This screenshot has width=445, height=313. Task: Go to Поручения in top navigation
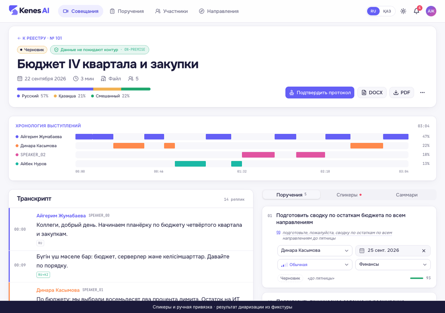pyautogui.click(x=127, y=11)
